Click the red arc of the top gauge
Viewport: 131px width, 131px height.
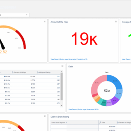click(x=22, y=39)
